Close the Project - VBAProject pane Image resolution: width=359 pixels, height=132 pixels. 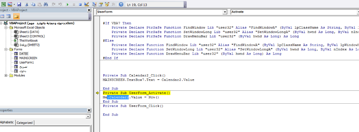[x=89, y=10]
